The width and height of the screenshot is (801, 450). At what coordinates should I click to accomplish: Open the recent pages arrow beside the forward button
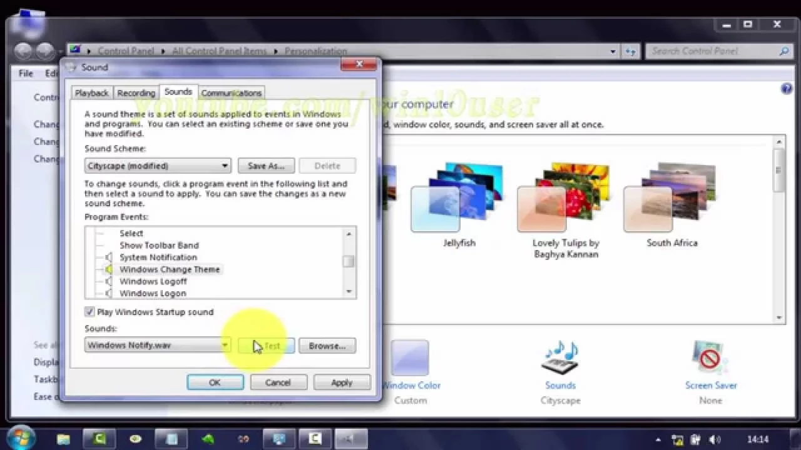(61, 51)
